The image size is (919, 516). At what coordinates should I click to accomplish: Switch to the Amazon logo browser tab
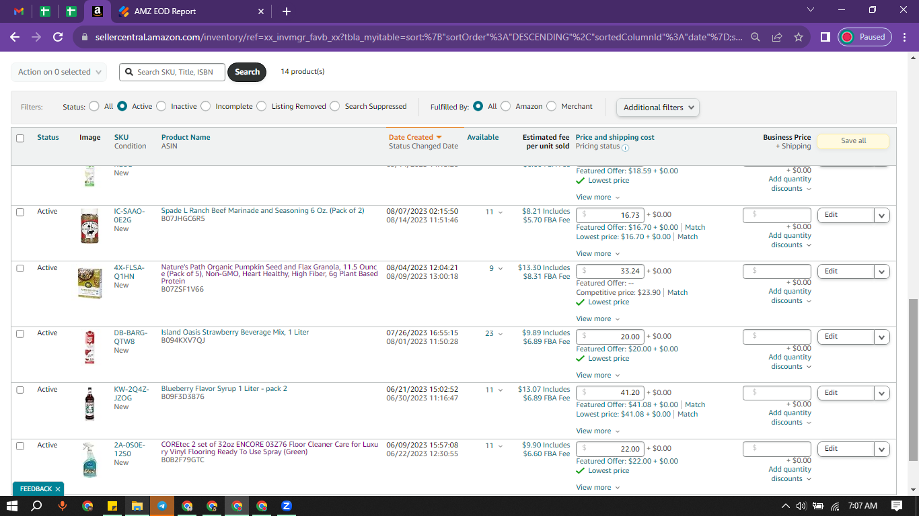pyautogui.click(x=98, y=11)
